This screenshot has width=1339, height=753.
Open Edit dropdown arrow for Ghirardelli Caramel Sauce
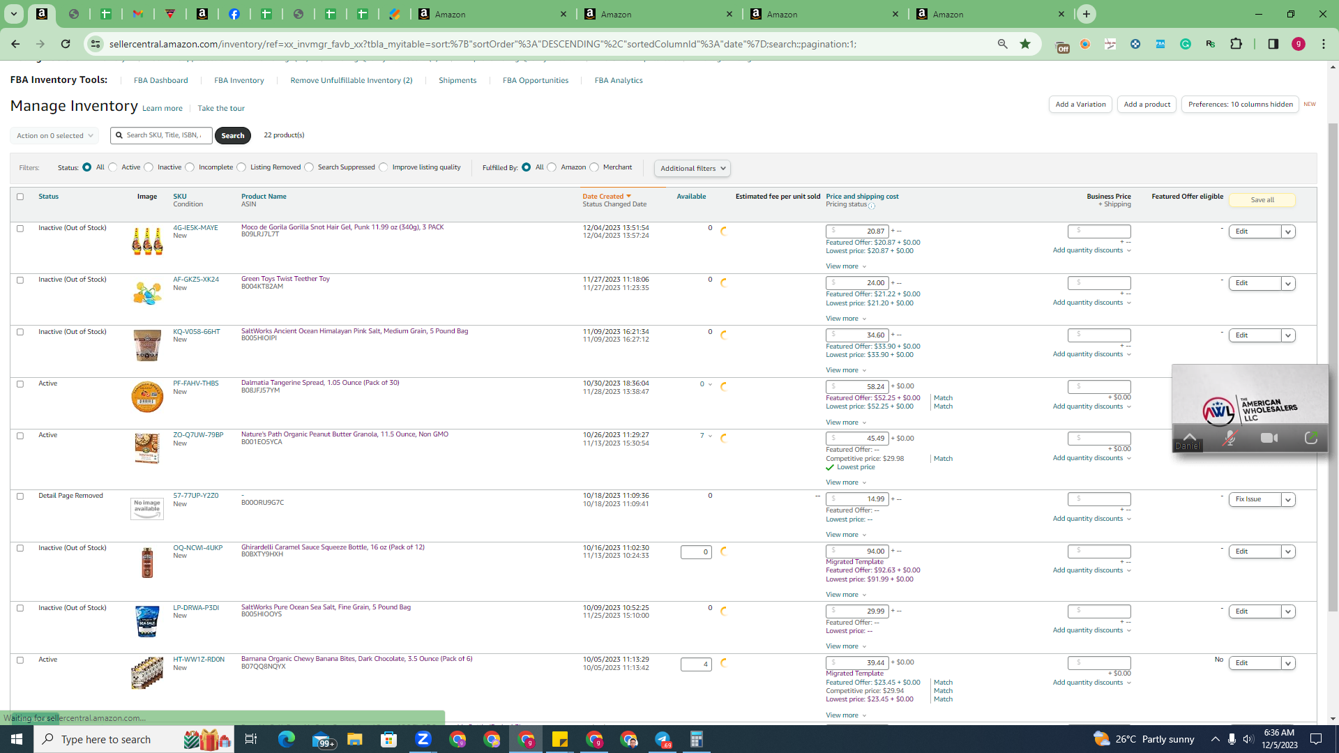click(1288, 552)
